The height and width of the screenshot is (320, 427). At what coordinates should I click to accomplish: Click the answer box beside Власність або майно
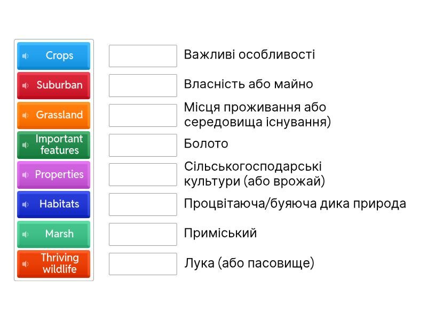pos(143,85)
